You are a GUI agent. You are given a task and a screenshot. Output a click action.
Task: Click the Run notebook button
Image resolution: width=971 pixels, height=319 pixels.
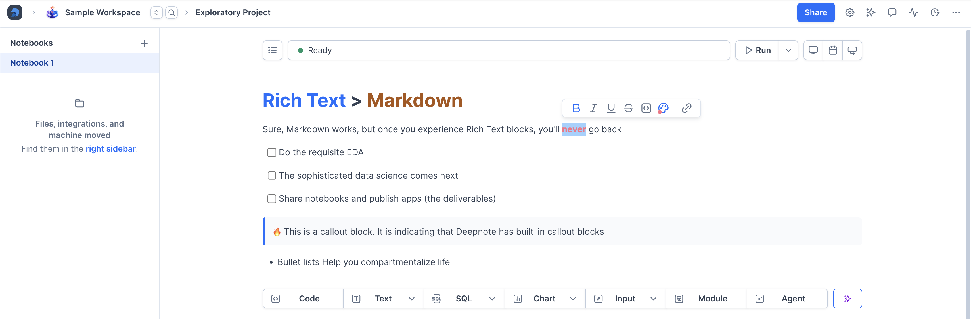[x=757, y=50]
